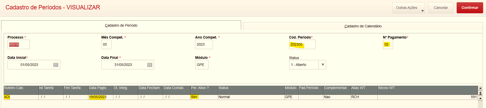Viewport: 486px width, 108px height.
Task: Jump to first grid row
Action: tap(480, 88)
